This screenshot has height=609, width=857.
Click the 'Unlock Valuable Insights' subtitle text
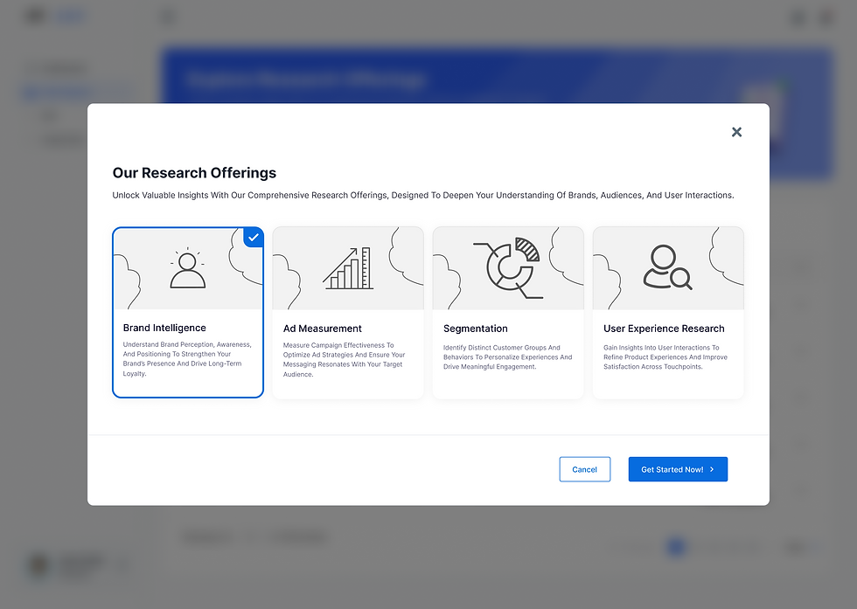423,195
